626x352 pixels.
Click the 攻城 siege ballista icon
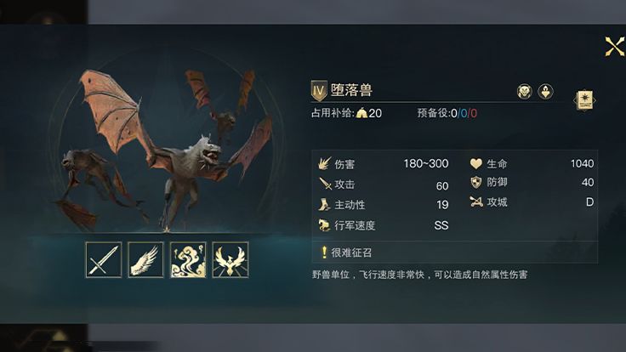[476, 202]
